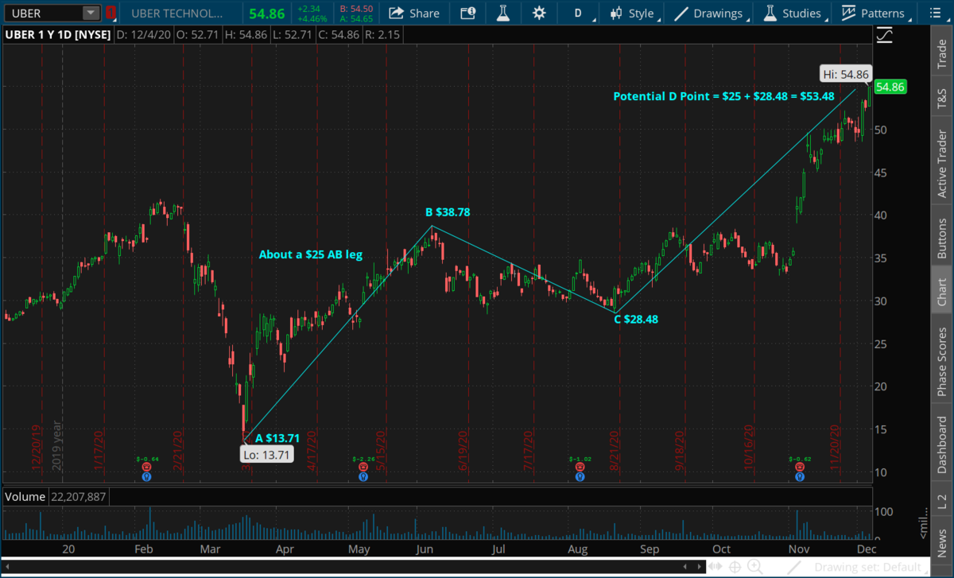Viewport: 954px width, 578px height.
Task: Open the symbol dropdown arrow next to UBER
Action: 91,14
